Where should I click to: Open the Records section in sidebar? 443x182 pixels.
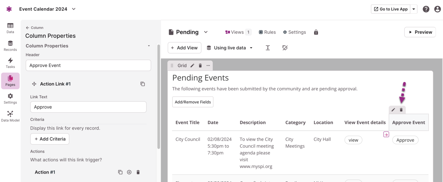coord(10,45)
